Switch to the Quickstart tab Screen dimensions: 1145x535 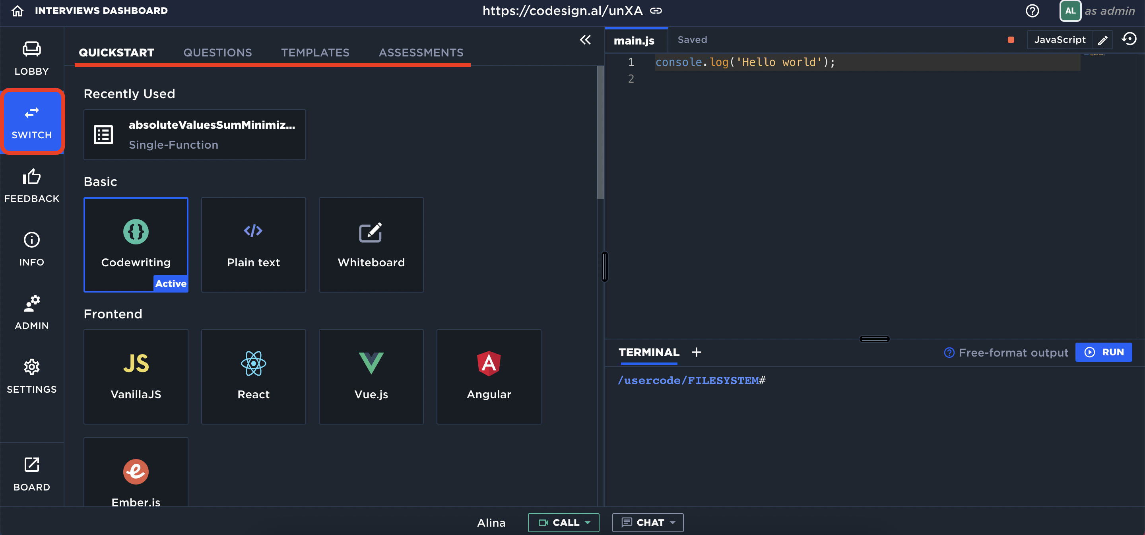(116, 52)
